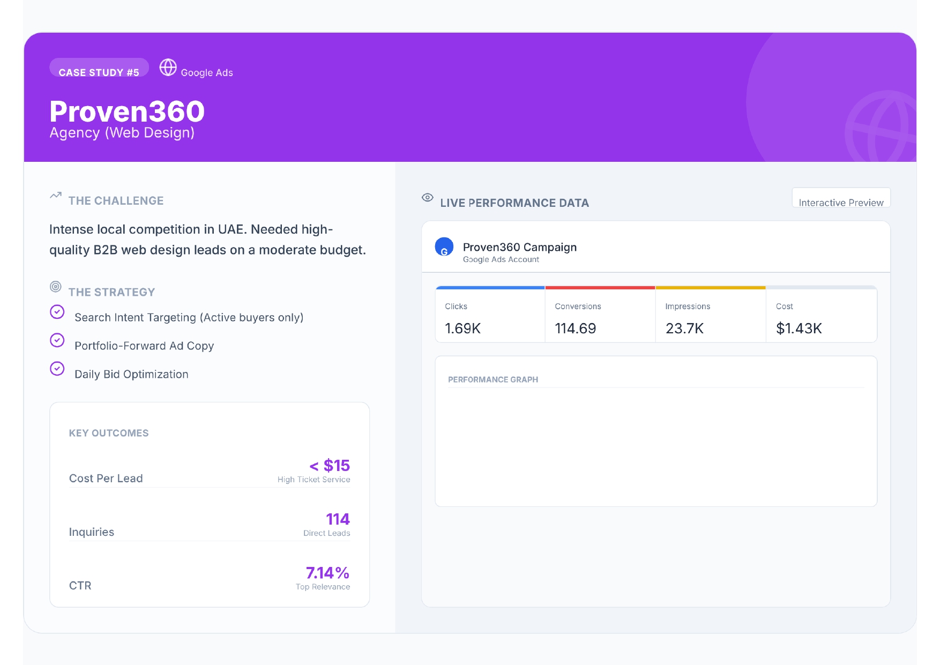940x665 pixels.
Task: Click the Inquiries label
Action: [92, 532]
